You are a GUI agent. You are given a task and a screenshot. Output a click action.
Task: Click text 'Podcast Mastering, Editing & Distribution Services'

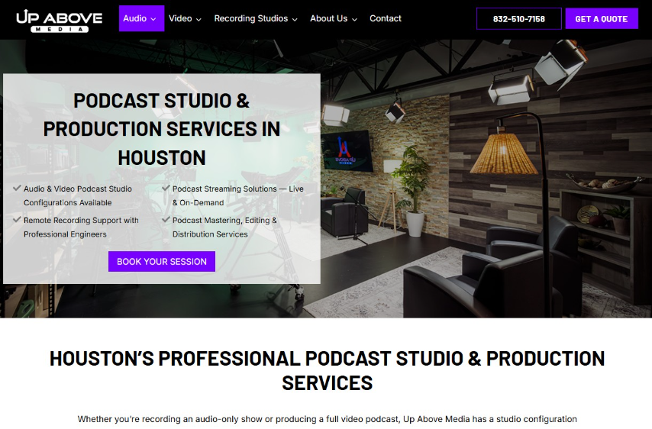tap(224, 227)
